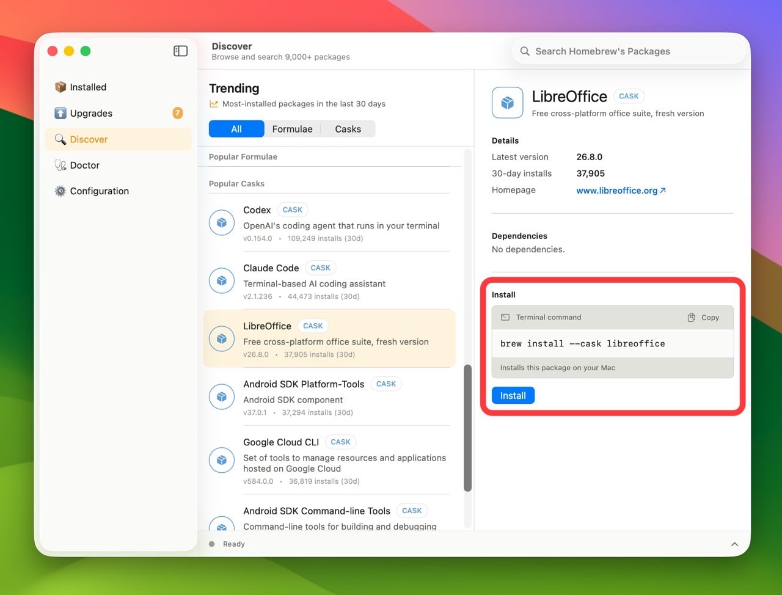
Task: Click the CASK badge in LibreOffice details header
Action: [x=629, y=96]
